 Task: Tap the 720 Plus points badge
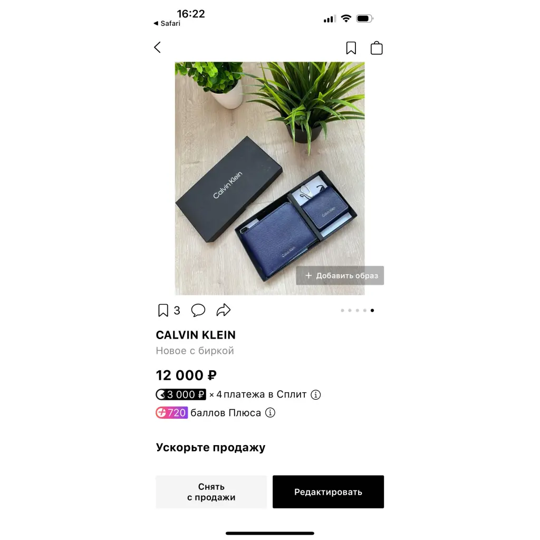tap(171, 412)
